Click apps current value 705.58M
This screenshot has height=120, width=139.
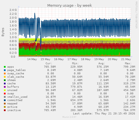(50, 67)
